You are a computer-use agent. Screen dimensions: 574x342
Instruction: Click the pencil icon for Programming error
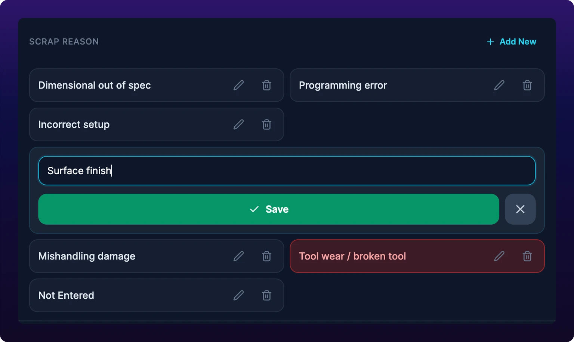coord(499,85)
